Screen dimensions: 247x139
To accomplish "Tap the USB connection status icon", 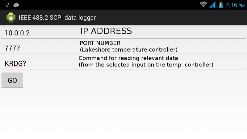I will [7, 5].
